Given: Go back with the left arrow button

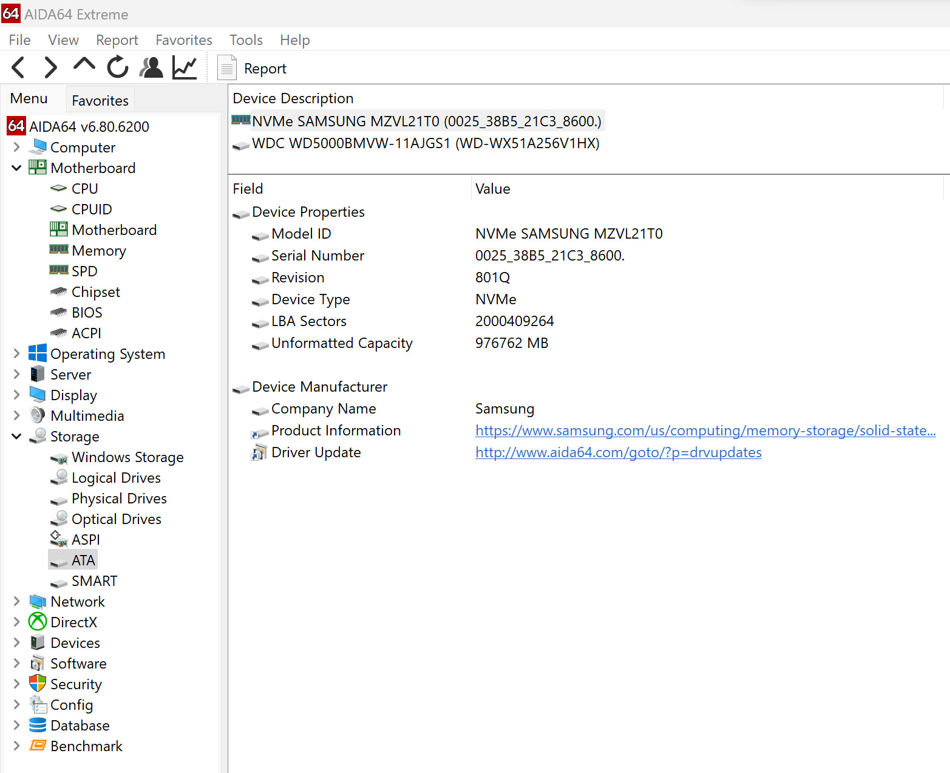Looking at the screenshot, I should click(18, 67).
